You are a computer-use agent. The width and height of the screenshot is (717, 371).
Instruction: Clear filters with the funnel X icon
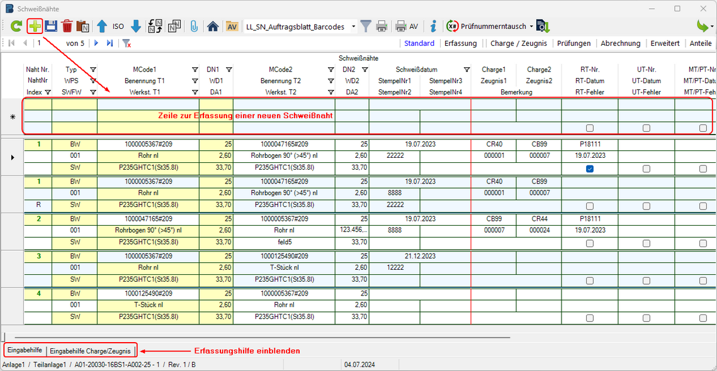click(x=127, y=43)
